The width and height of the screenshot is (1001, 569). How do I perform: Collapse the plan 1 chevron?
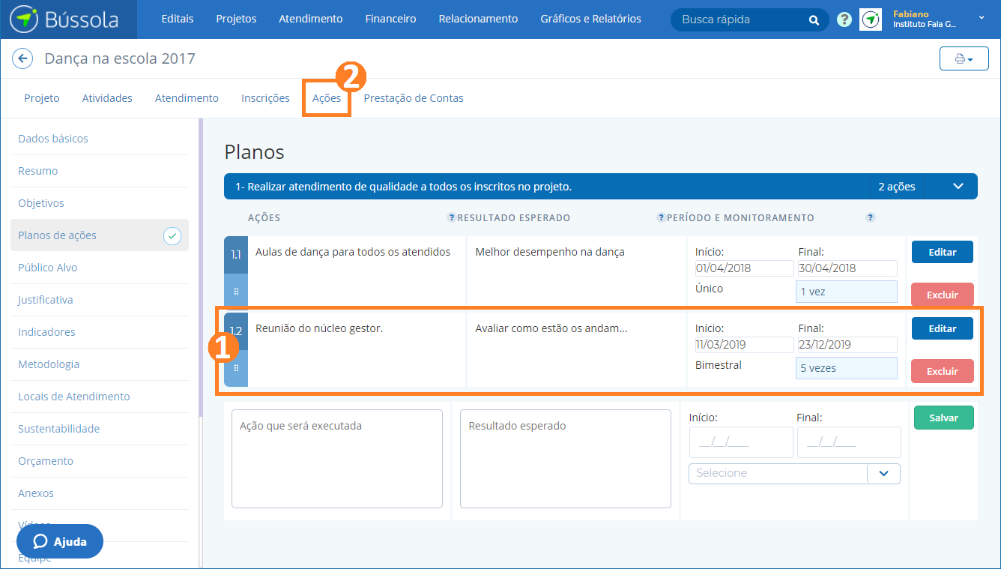(958, 187)
